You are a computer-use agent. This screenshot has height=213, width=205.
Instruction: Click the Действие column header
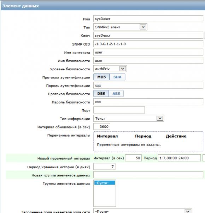tap(176, 136)
